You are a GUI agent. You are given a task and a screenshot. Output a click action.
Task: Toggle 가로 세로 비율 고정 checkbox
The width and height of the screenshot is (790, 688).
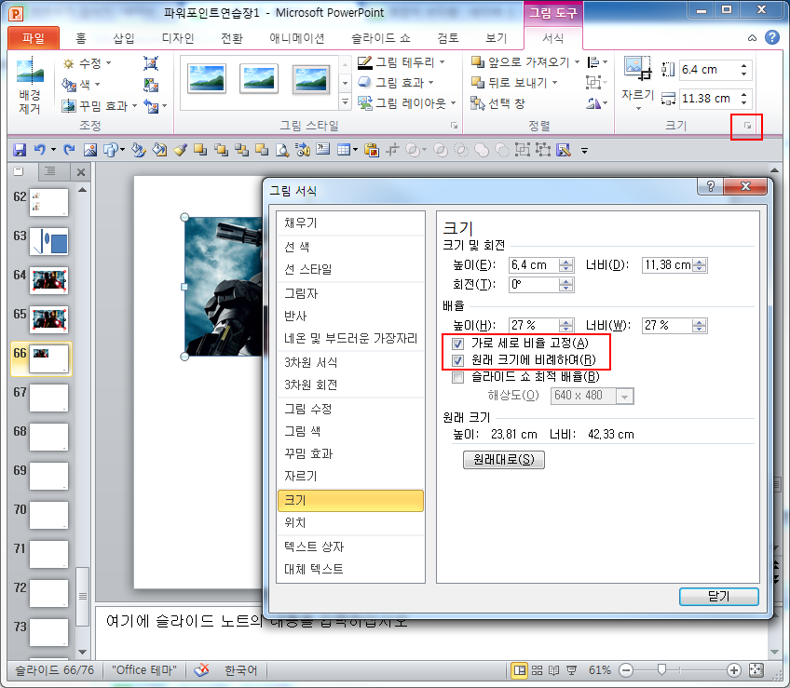click(457, 344)
